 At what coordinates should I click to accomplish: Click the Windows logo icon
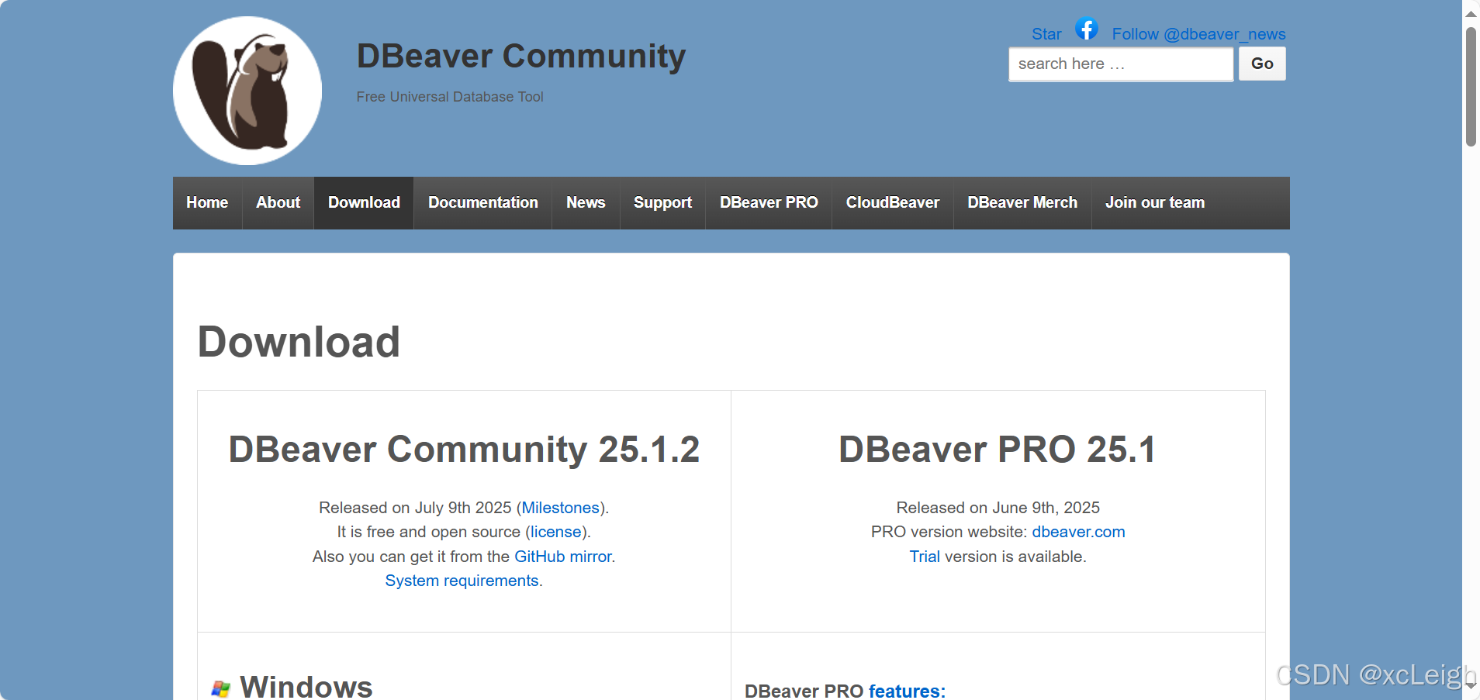click(221, 688)
